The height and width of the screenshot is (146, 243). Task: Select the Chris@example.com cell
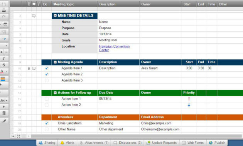(160, 123)
